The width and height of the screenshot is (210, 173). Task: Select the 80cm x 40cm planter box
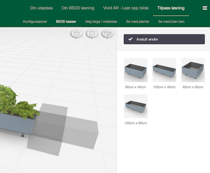click(136, 70)
